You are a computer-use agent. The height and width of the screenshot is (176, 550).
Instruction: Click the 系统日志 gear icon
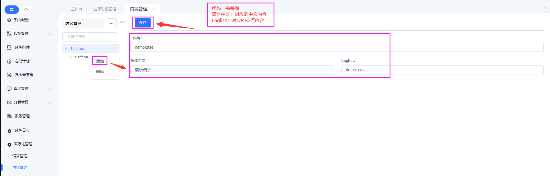(9, 131)
